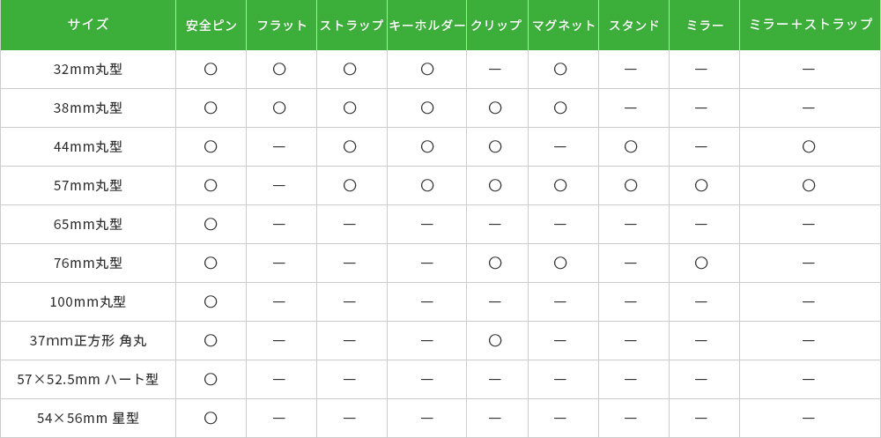The height and width of the screenshot is (438, 881).
Task: Select the キーホルダー column header
Action: [427, 26]
